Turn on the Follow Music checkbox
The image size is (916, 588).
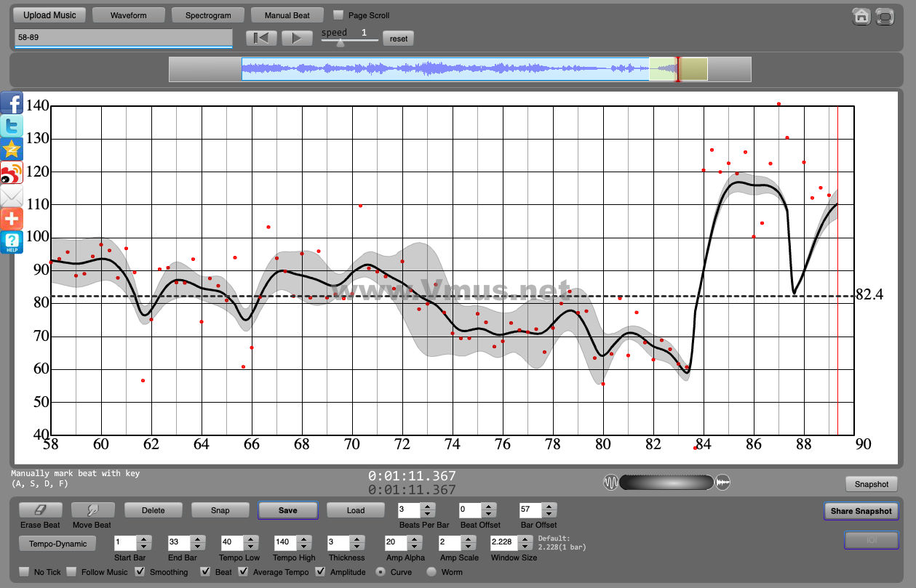pyautogui.click(x=72, y=572)
